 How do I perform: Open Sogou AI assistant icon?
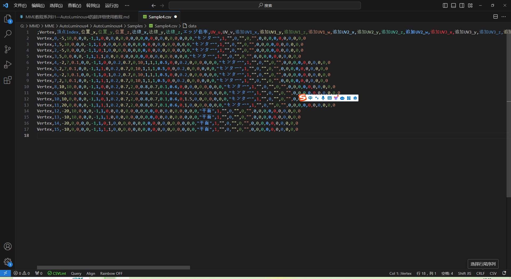(x=355, y=98)
